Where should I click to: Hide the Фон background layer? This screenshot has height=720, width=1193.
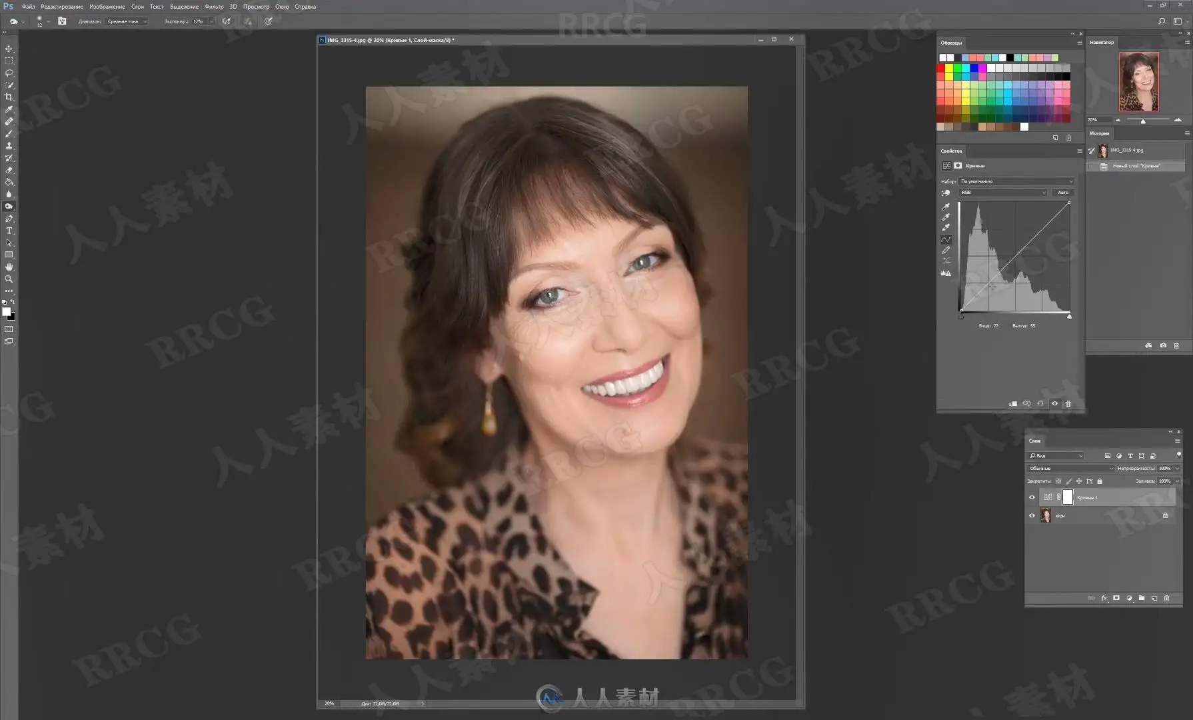pyautogui.click(x=1032, y=515)
